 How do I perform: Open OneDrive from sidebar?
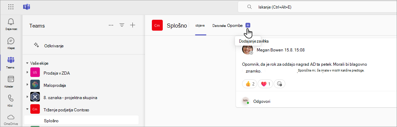11,120
